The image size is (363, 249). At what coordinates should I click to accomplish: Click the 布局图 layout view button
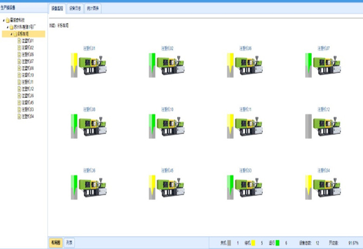click(56, 243)
